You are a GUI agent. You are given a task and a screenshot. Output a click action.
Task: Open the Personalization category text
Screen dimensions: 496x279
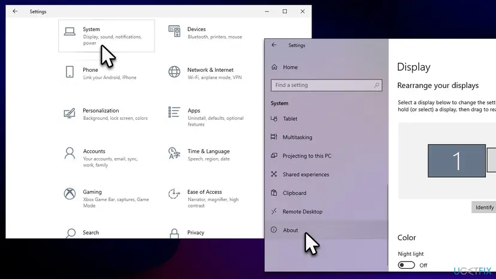101,110
